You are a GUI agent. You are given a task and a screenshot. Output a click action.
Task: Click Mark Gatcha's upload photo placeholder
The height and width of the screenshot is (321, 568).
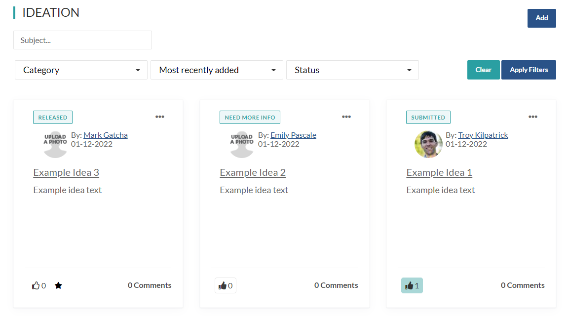tap(55, 144)
